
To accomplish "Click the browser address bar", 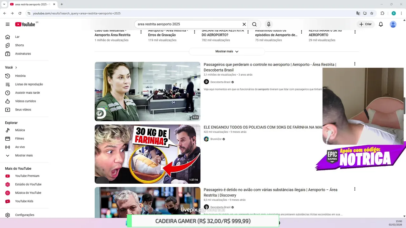I will (x=190, y=13).
